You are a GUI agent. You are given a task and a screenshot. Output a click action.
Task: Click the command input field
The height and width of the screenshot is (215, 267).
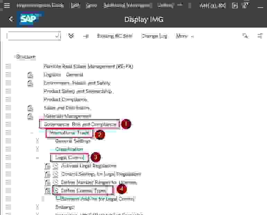[x=31, y=36]
